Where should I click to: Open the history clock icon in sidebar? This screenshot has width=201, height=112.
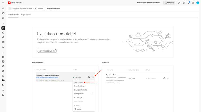(x=3, y=85)
